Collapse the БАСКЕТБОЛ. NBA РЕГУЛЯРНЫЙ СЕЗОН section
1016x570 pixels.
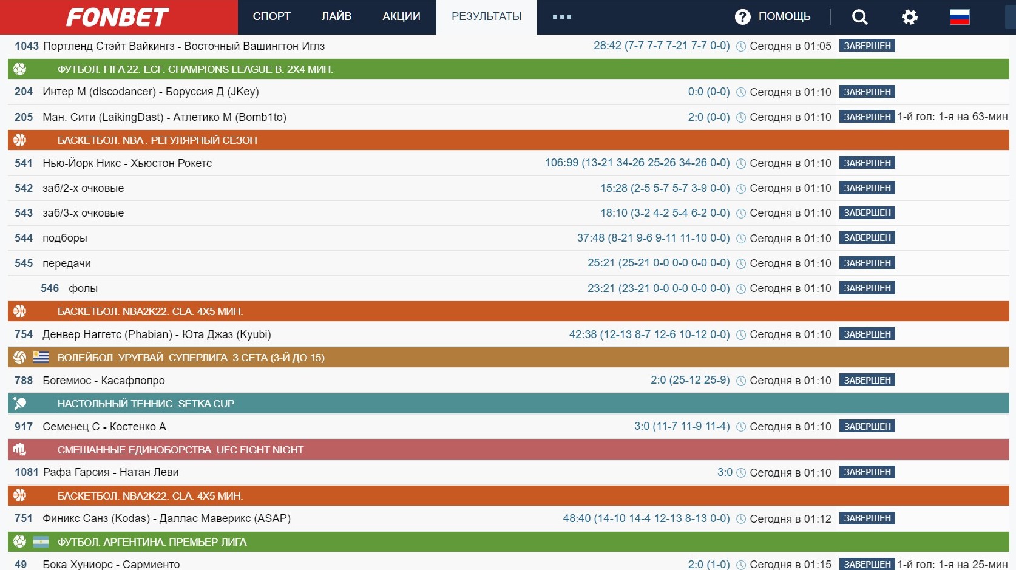509,140
